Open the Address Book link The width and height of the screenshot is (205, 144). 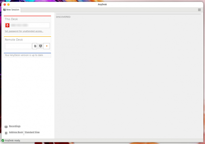click(16, 132)
